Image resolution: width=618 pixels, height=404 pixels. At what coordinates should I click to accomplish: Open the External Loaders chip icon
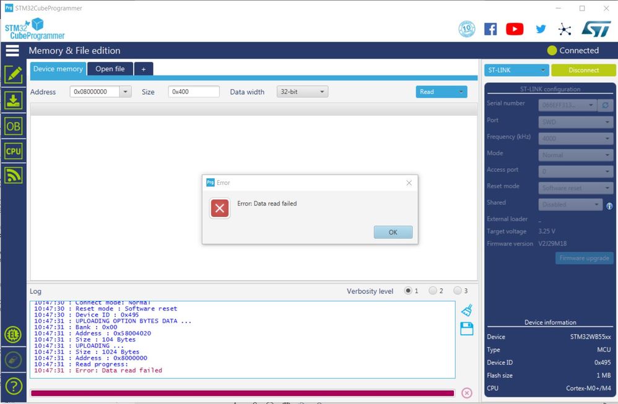coord(13,335)
